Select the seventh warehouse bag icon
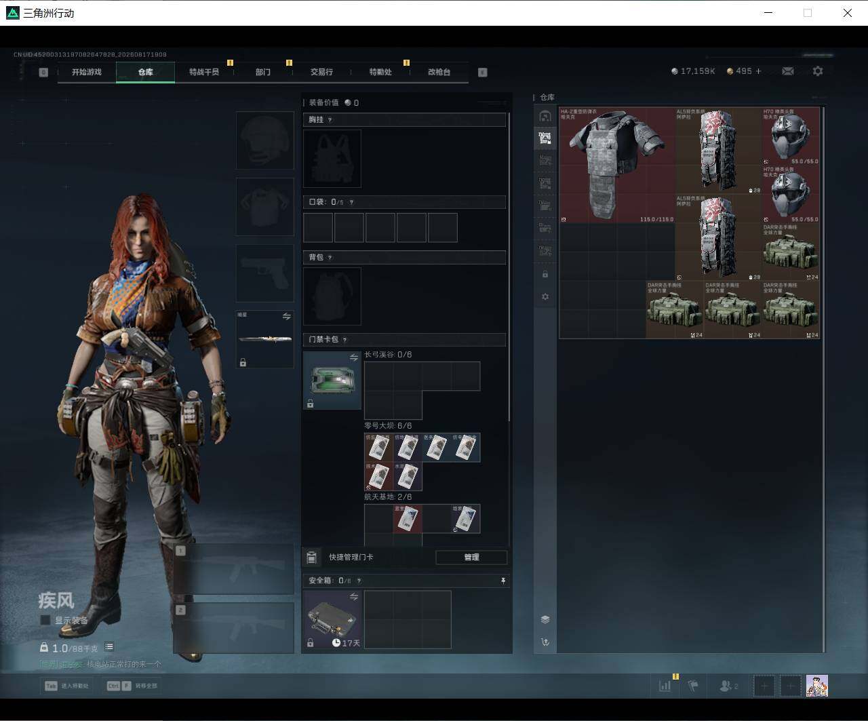Image resolution: width=868 pixels, height=721 pixels. 545,251
